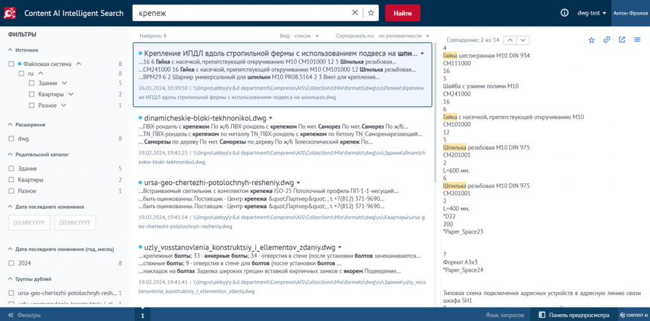The width and height of the screenshot is (650, 321).
Task: Collapse the Расширение filter section
Action: coord(10,125)
